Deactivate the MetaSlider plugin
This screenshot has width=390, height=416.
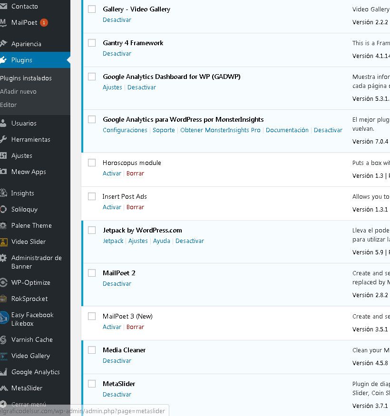coord(117,394)
